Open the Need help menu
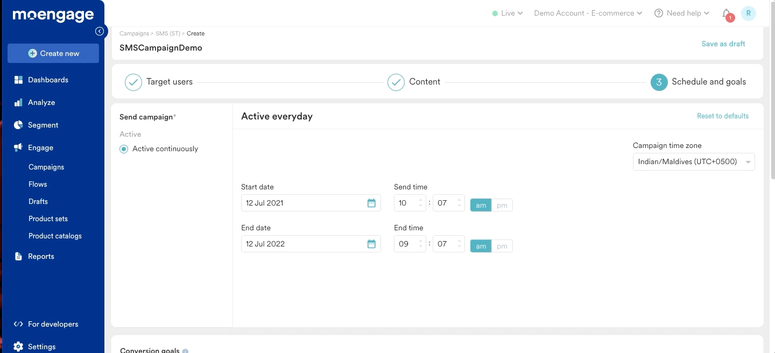 [x=682, y=13]
